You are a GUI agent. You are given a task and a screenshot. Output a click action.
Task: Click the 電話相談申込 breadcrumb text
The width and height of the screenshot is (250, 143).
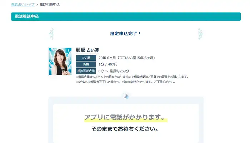point(50,5)
